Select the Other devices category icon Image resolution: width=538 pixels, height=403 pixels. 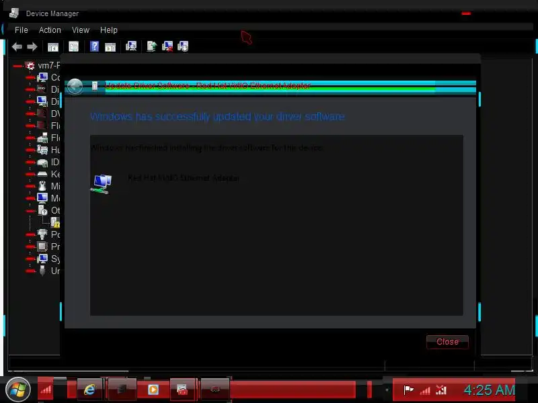point(42,210)
